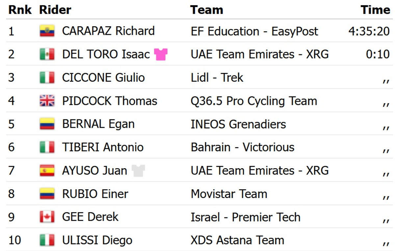Click the Rnk column header
395x251 pixels.
[20, 10]
